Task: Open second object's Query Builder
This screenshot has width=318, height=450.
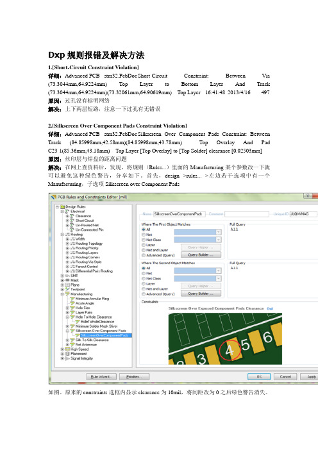Action: [x=201, y=294]
